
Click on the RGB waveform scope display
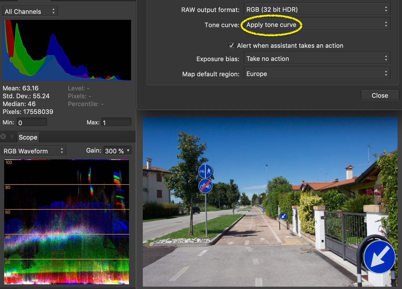[67, 222]
